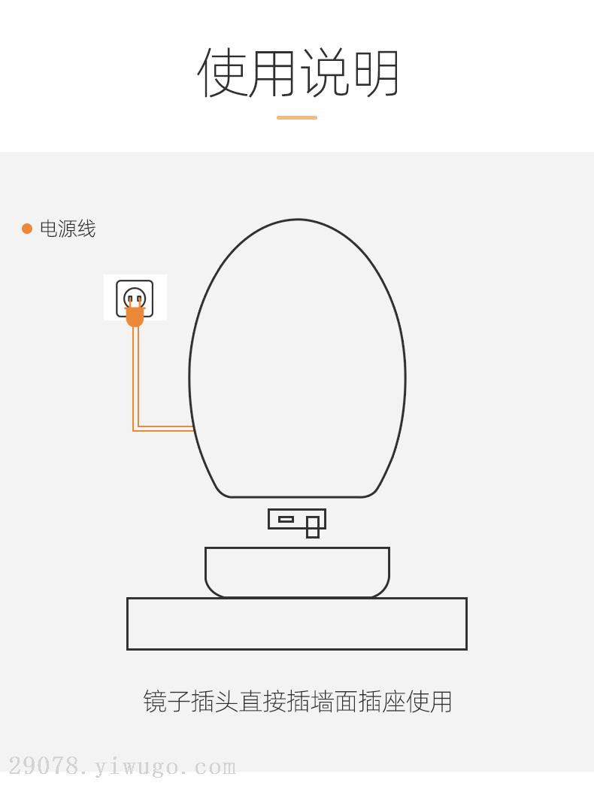
Task: Select the oval mirror outline
Action: click(297, 359)
